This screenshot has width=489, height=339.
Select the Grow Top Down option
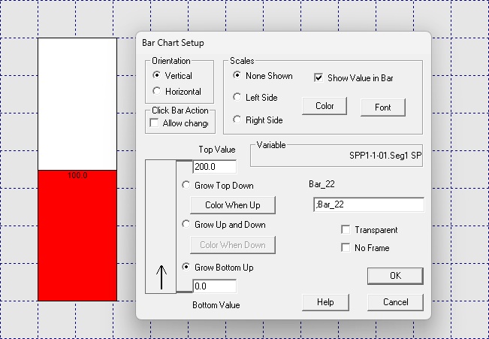tap(186, 185)
